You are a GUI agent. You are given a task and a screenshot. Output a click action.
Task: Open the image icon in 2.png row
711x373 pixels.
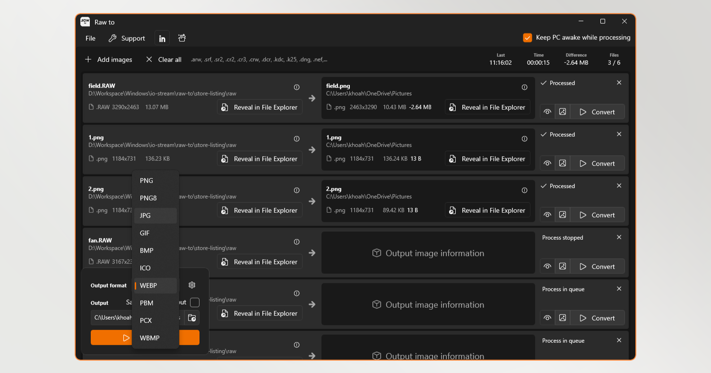[x=562, y=215]
